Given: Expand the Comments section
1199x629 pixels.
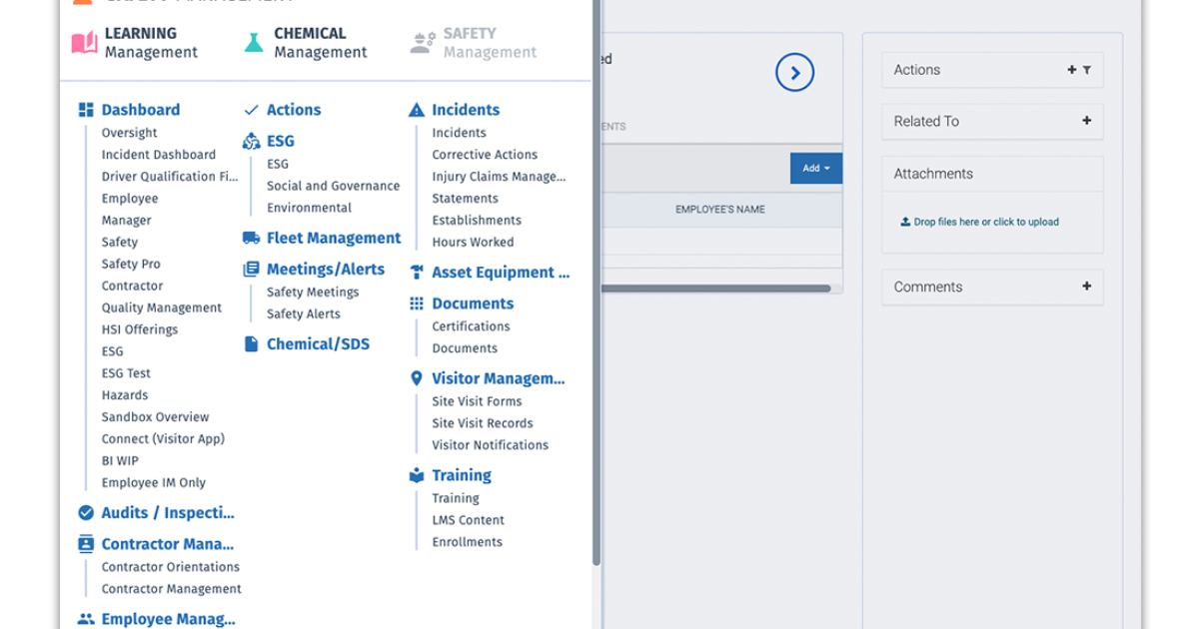Looking at the screenshot, I should click(x=1086, y=287).
